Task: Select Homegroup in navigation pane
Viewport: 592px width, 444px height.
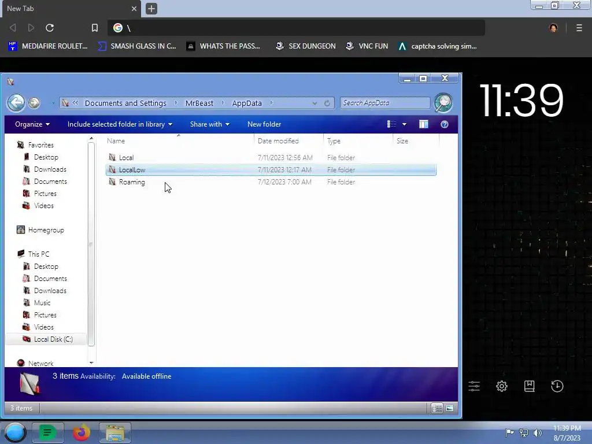Action: click(46, 230)
